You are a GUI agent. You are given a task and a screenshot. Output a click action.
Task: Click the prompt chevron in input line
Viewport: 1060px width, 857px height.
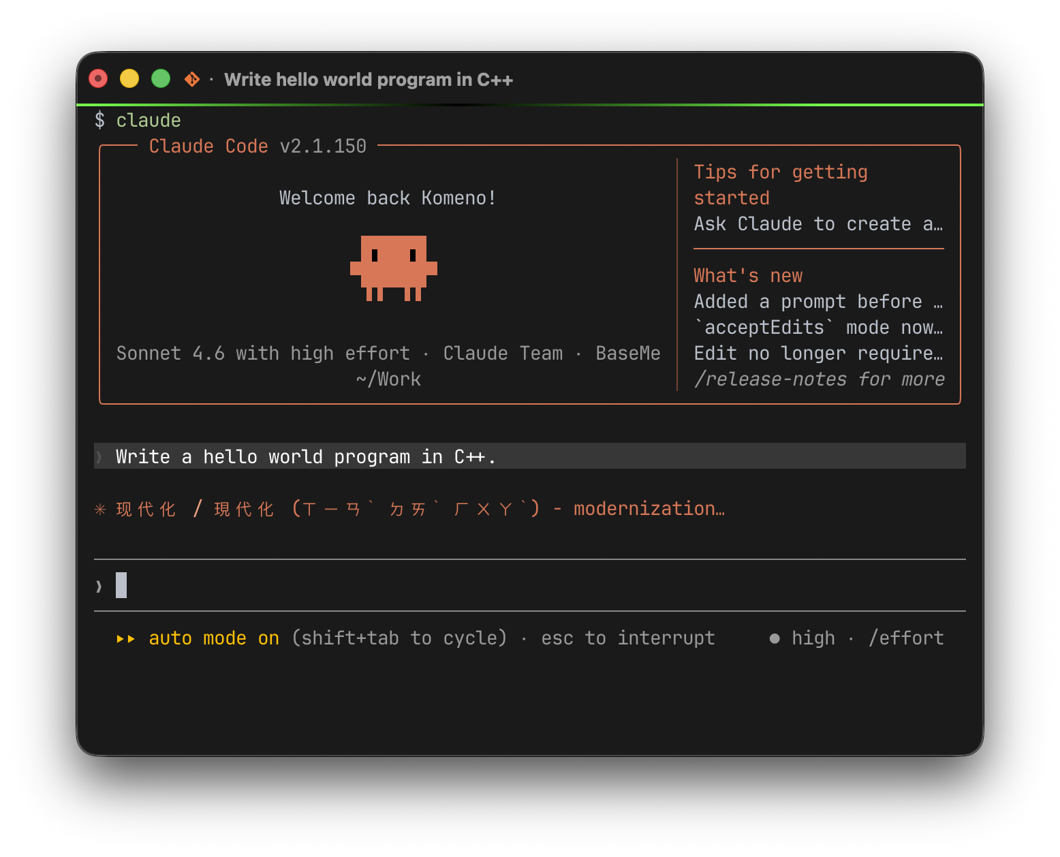coord(99,586)
